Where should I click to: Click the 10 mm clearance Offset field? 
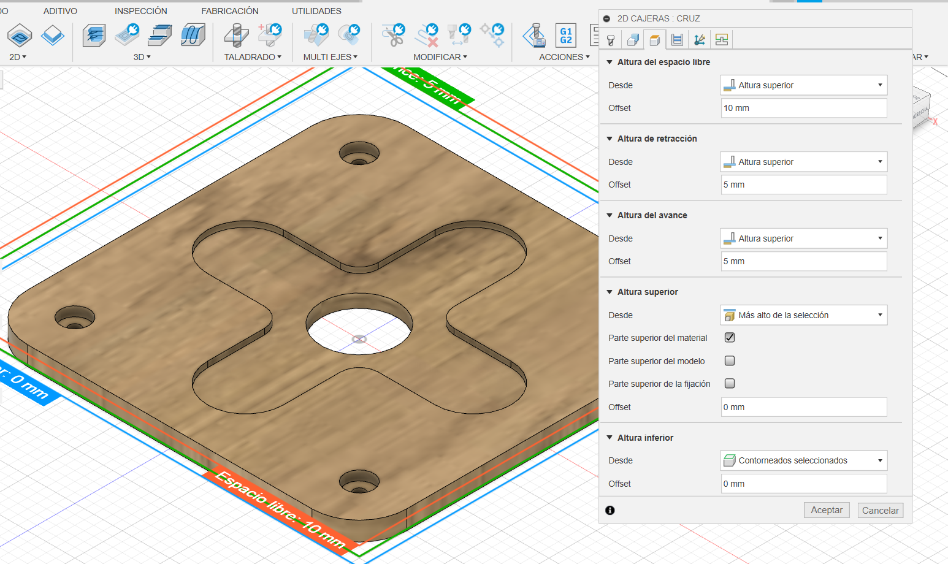pos(804,108)
